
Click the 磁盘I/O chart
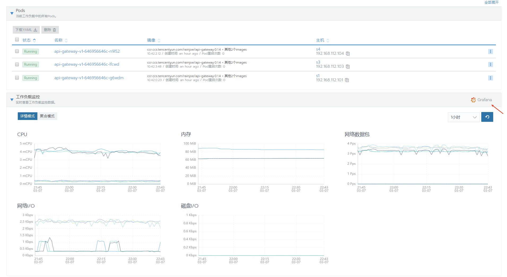(x=261, y=235)
